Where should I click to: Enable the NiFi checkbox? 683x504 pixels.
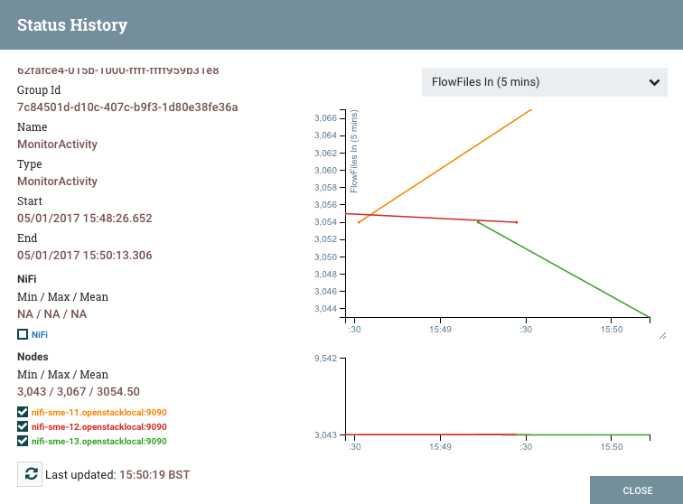pos(23,334)
